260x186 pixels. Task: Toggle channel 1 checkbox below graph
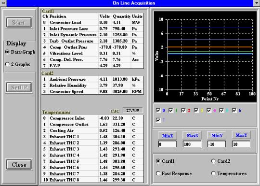tap(171, 110)
